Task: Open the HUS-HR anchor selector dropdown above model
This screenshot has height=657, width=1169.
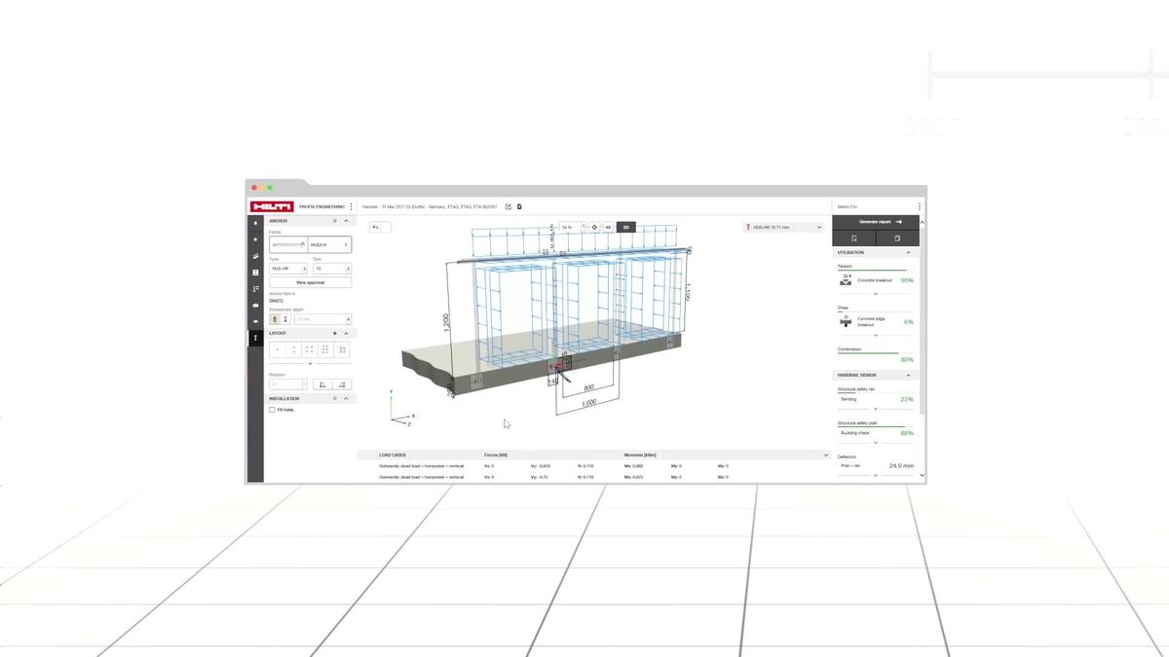Action: tap(784, 227)
